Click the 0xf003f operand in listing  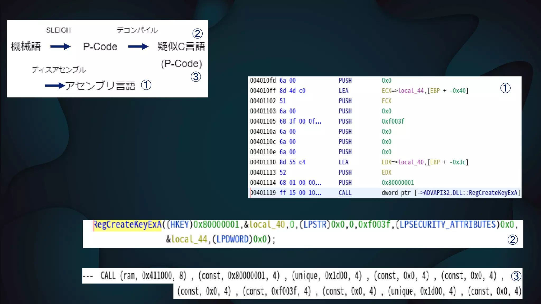click(393, 121)
